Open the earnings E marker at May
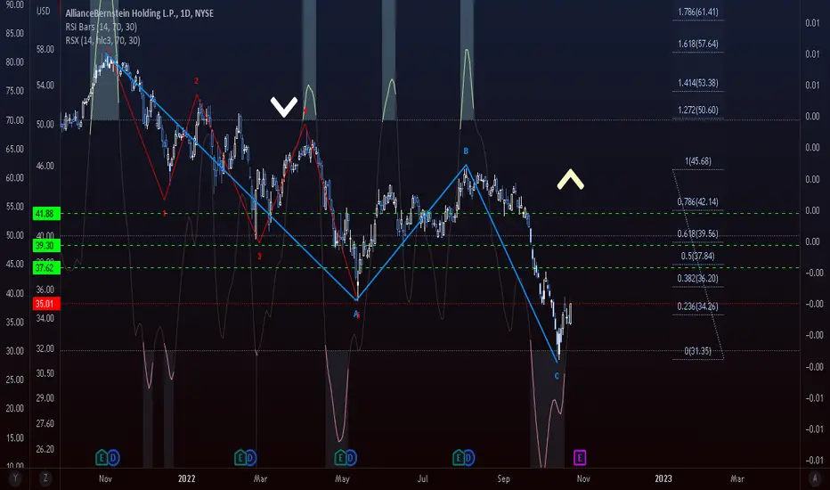830x490 pixels. point(340,457)
